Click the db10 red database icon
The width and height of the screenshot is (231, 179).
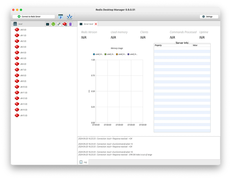[17, 87]
